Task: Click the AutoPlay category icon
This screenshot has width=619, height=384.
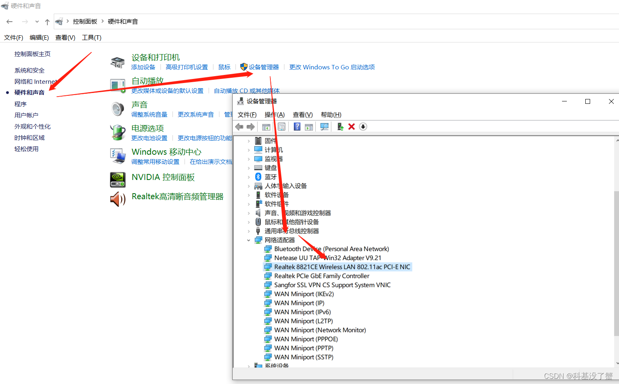Action: point(118,85)
